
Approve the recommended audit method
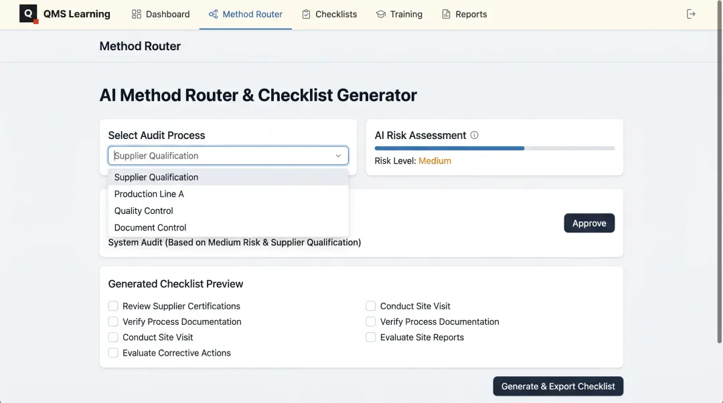click(x=589, y=223)
